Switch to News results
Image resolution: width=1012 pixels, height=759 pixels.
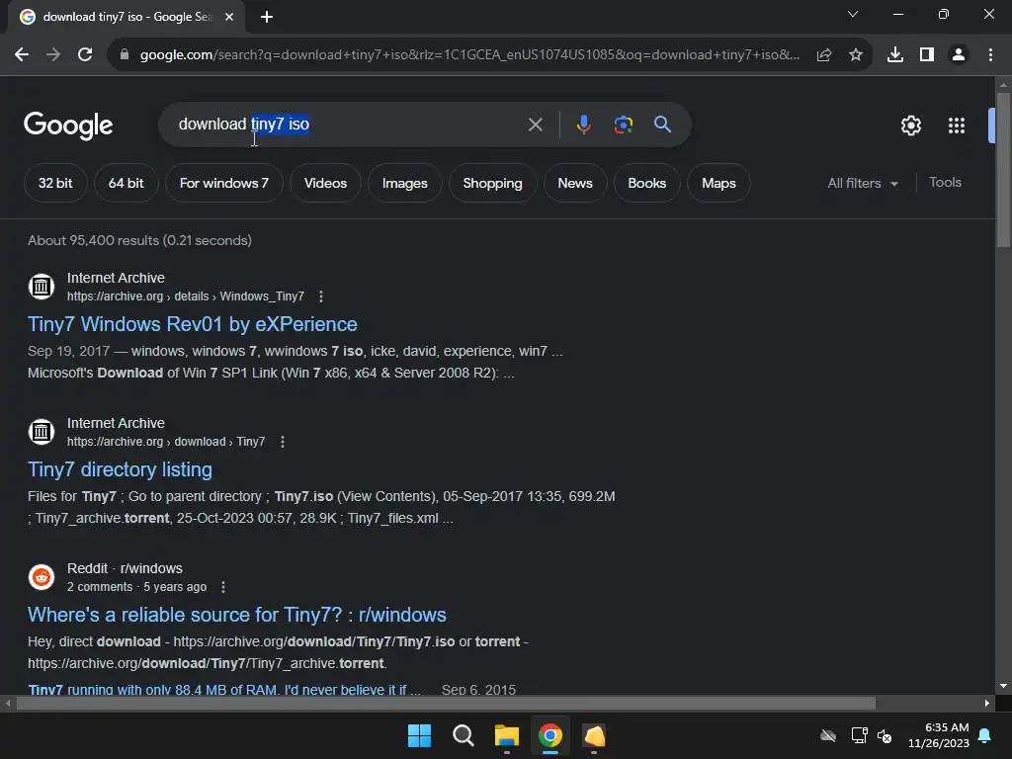pos(575,183)
